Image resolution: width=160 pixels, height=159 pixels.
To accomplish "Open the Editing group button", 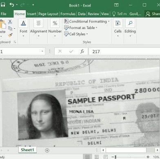I will coord(130,28).
